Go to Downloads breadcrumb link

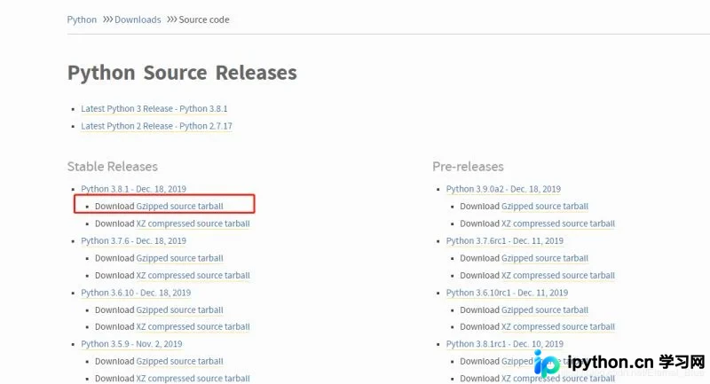point(138,20)
